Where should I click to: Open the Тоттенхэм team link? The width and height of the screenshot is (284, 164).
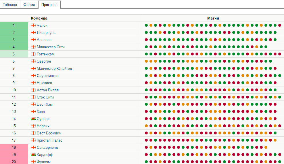[45, 54]
